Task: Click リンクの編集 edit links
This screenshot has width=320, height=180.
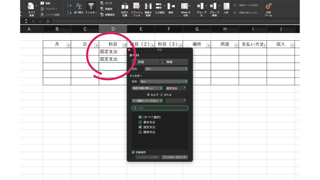Action: pos(50,15)
